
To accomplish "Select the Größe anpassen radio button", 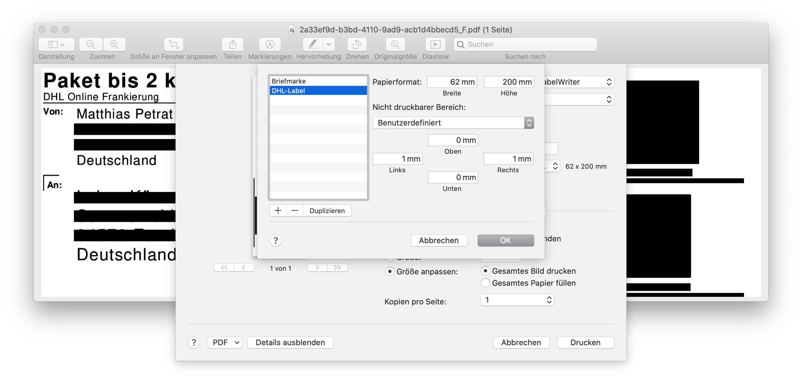I will (390, 271).
